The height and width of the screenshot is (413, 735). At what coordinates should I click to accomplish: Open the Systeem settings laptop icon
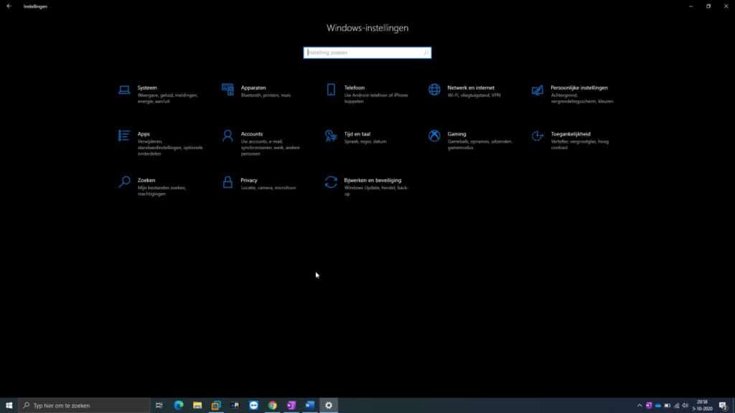pos(124,90)
